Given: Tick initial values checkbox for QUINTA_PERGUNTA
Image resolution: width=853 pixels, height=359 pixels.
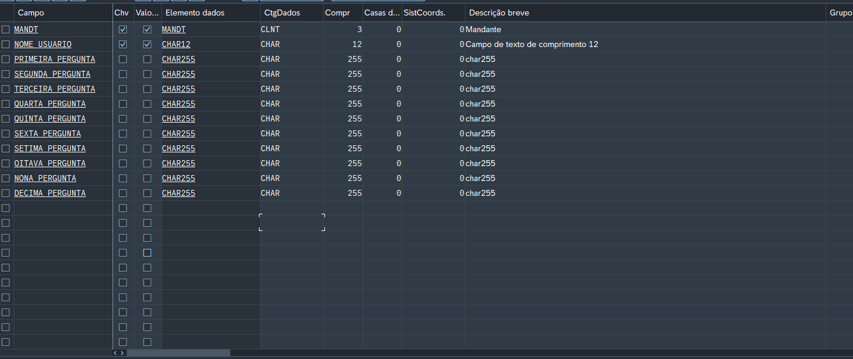Looking at the screenshot, I should point(147,118).
